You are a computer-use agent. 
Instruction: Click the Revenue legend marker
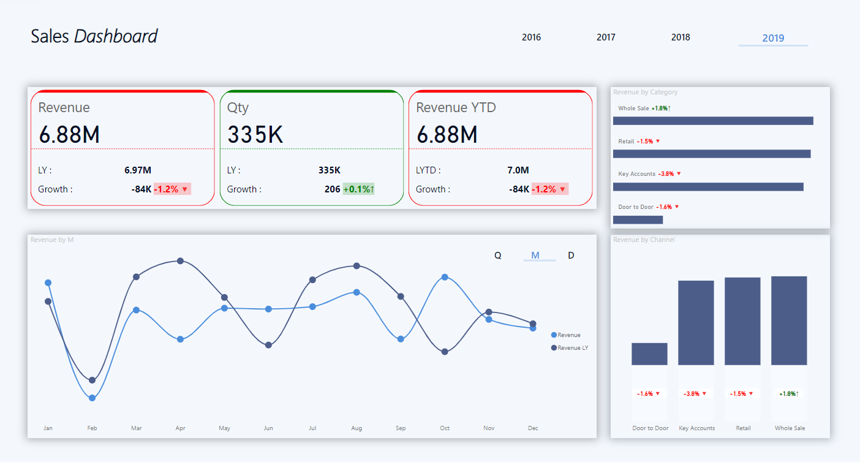tap(554, 335)
